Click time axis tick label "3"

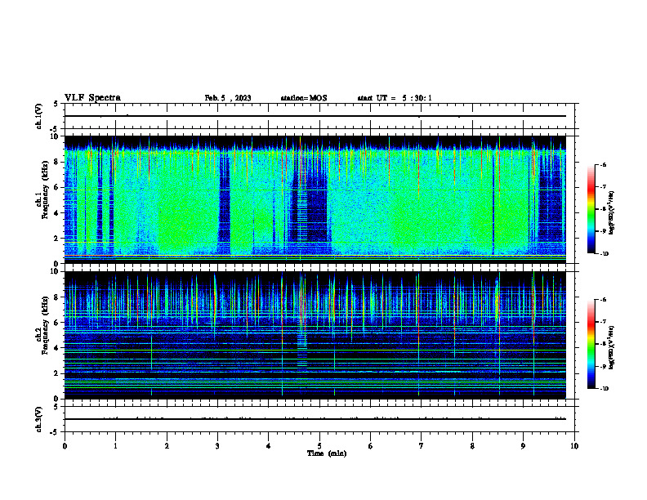[x=217, y=446]
